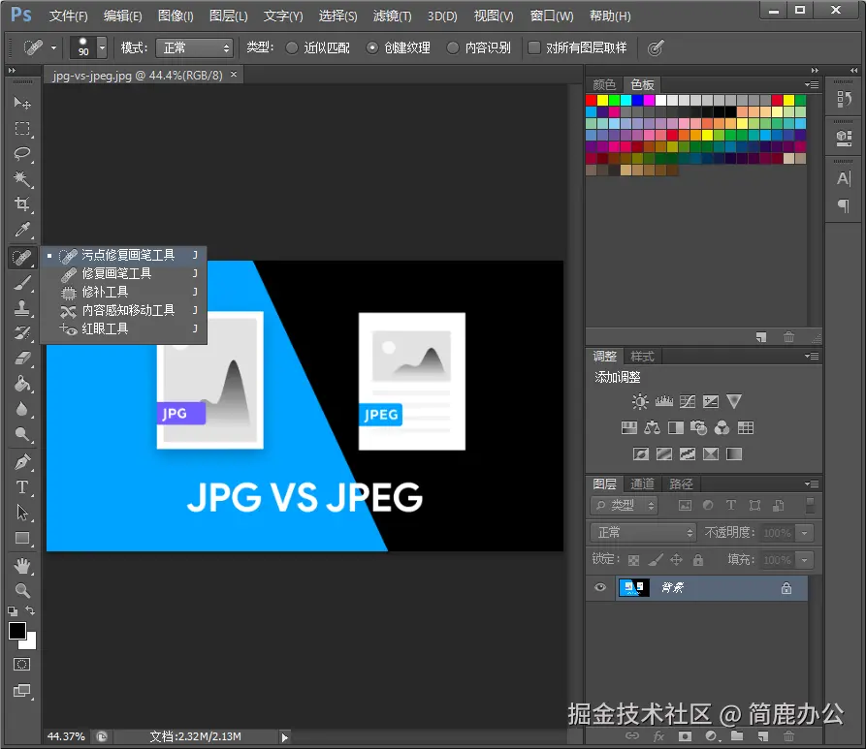
Task: Open status bar document info arrow
Action: coord(284,736)
